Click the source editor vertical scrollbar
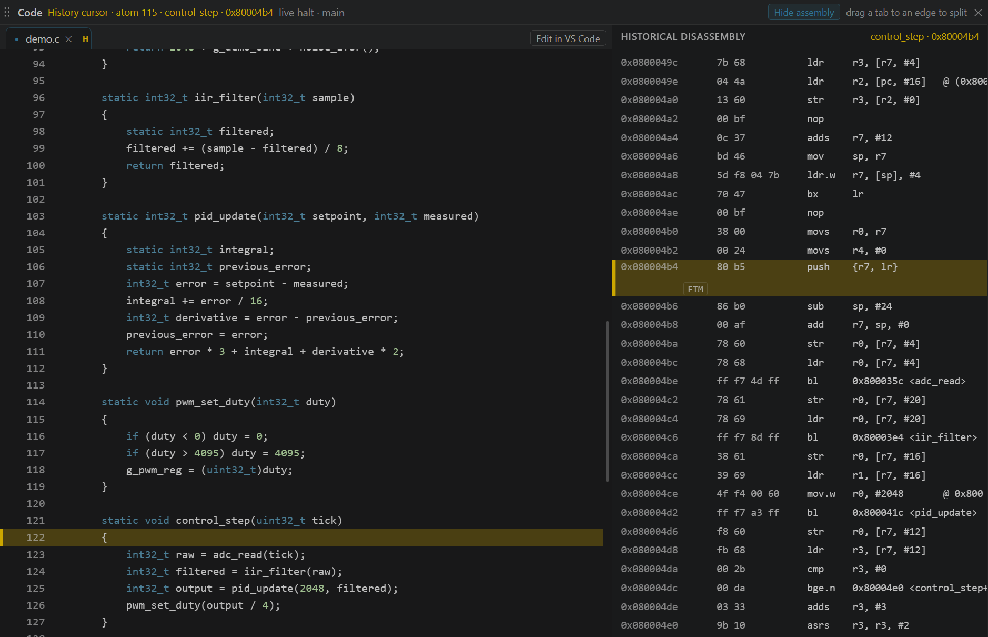This screenshot has height=637, width=988. [607, 401]
